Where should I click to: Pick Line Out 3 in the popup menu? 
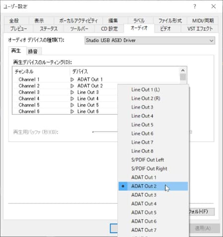coord(153,107)
